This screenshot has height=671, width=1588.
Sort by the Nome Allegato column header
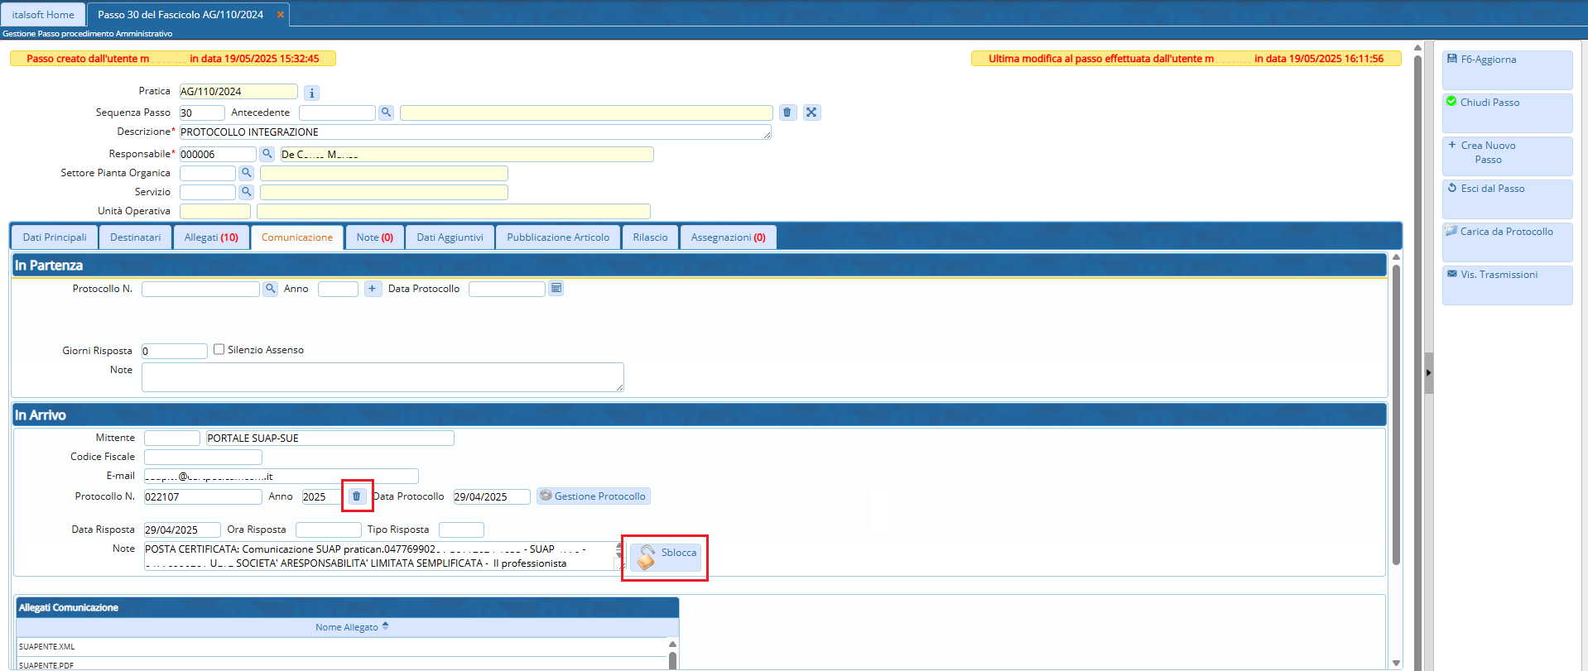pyautogui.click(x=347, y=627)
